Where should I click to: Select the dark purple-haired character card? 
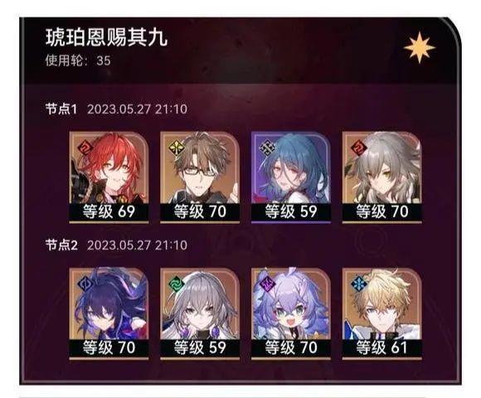(x=109, y=313)
